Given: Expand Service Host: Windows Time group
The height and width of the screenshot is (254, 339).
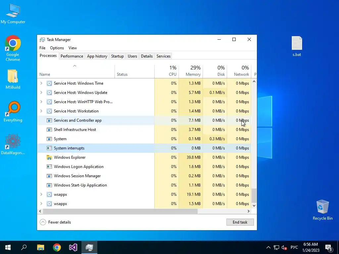Looking at the screenshot, I should [x=41, y=83].
